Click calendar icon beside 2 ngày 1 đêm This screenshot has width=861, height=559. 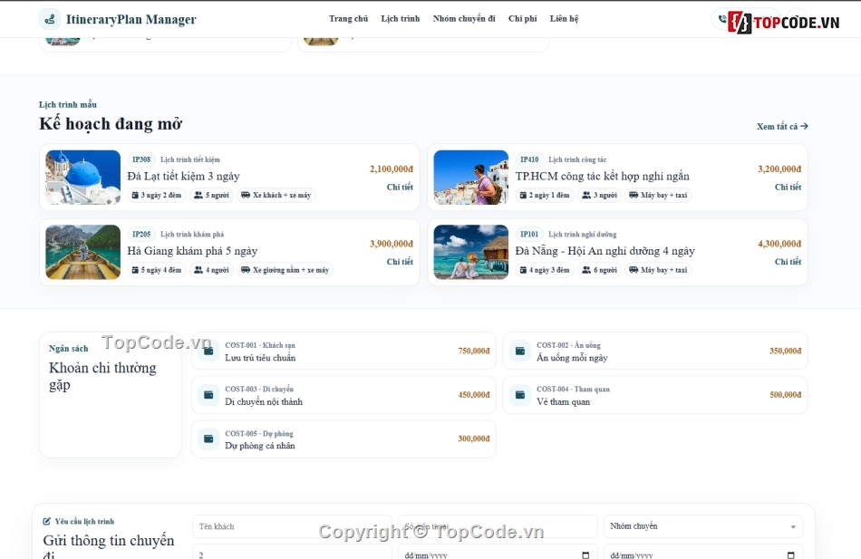click(523, 195)
